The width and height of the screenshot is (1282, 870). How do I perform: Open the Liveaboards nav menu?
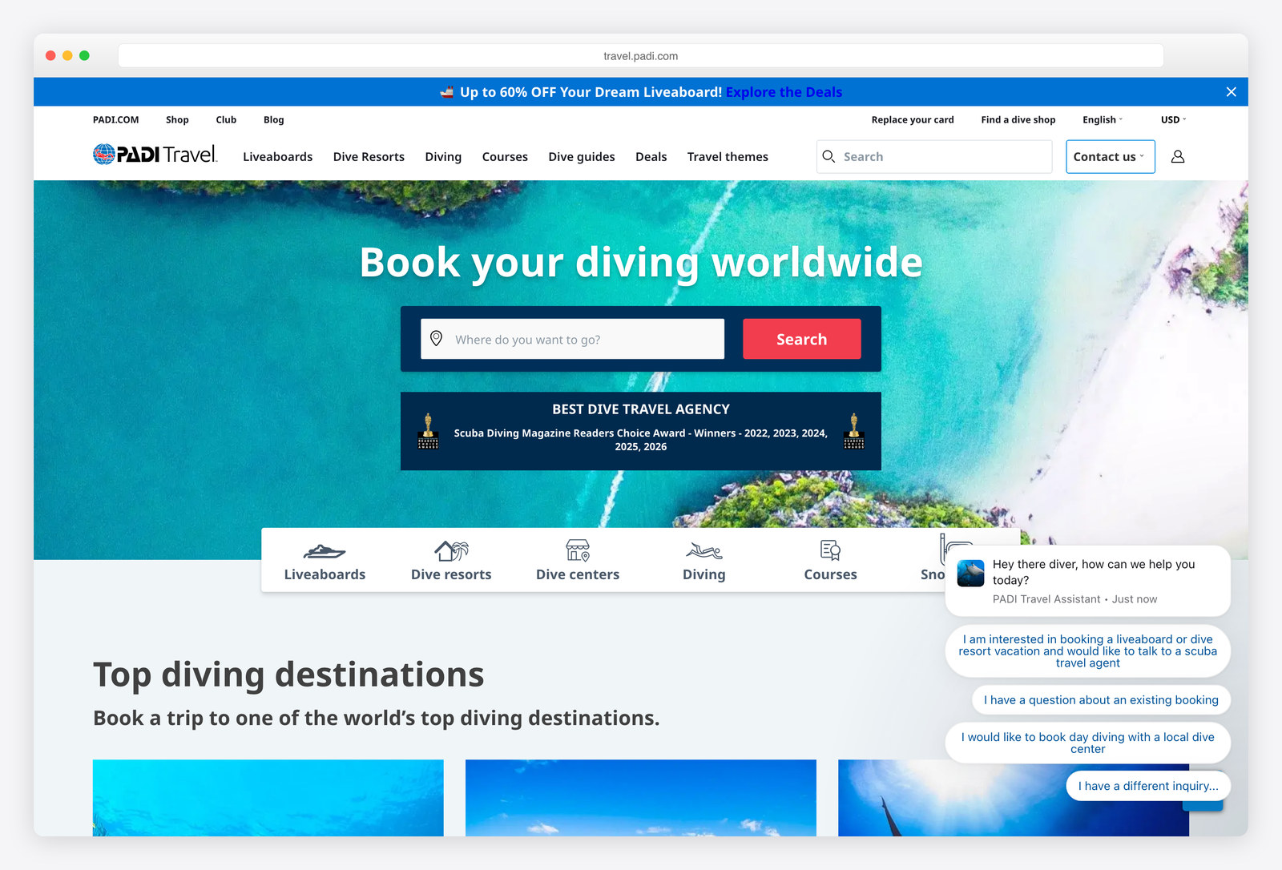pos(277,157)
